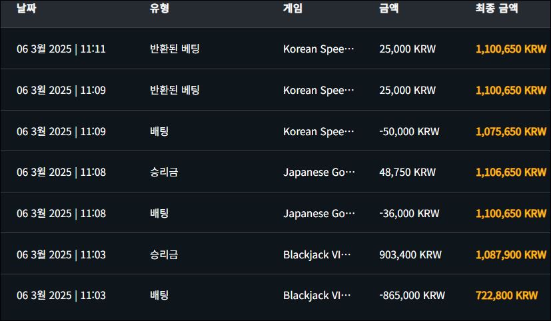Viewport: 551px width, 321px height.
Task: Click the 금액 column header
Action: pyautogui.click(x=388, y=9)
